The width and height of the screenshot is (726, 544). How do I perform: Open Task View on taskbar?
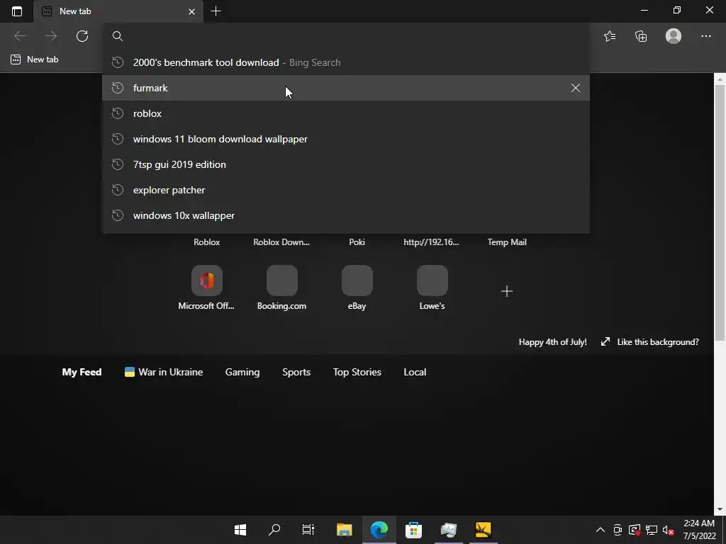(308, 530)
